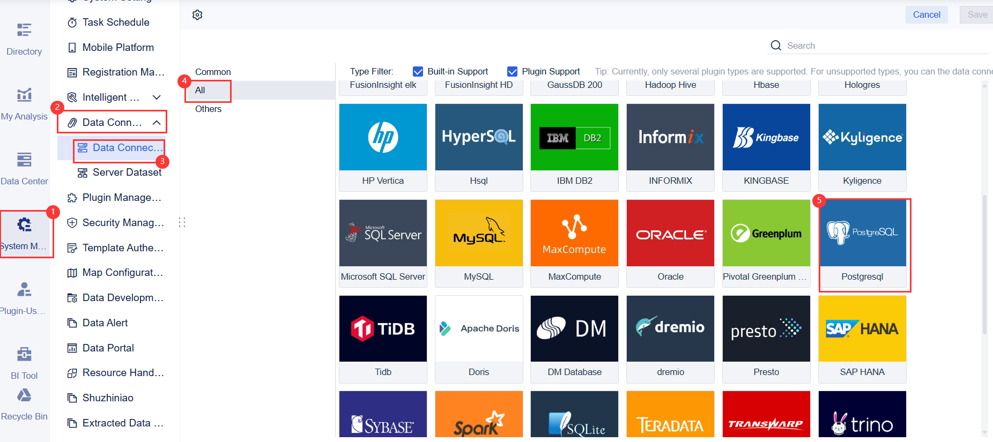
Task: Expand the Intelligent menu chevron
Action: tap(157, 98)
